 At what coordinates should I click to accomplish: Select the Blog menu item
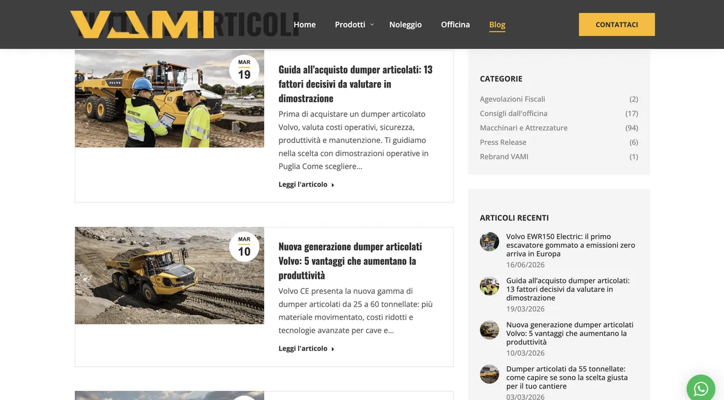pos(497,25)
